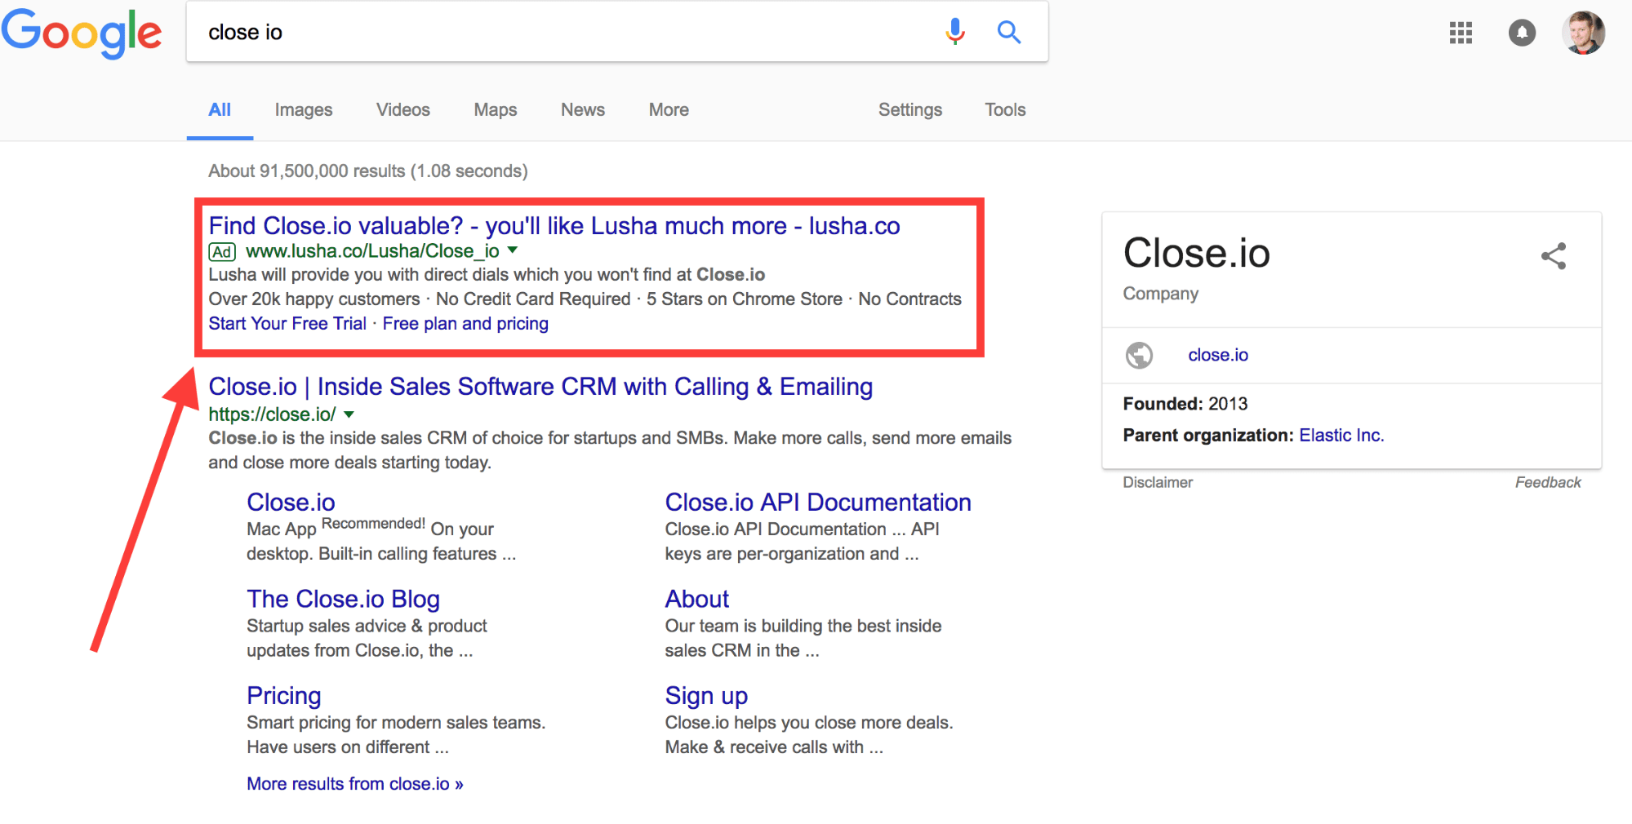1632x824 pixels.
Task: Open Close.io Inside Sales Software CRM result
Action: 540,386
